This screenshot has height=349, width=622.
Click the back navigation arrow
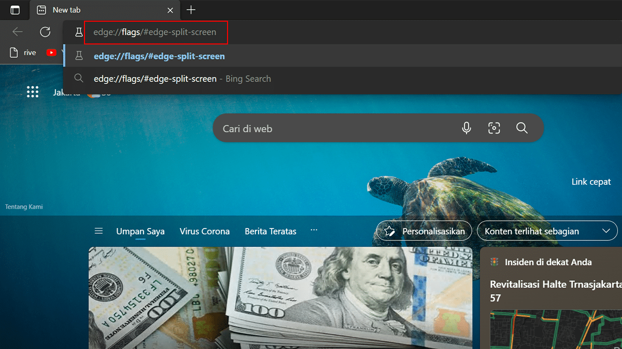coord(18,32)
